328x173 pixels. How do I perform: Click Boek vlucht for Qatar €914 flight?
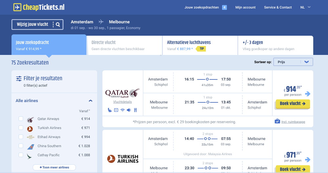coord(293,104)
